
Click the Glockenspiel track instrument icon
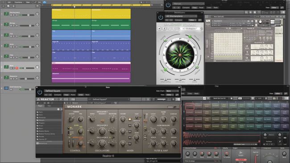pos(6,14)
